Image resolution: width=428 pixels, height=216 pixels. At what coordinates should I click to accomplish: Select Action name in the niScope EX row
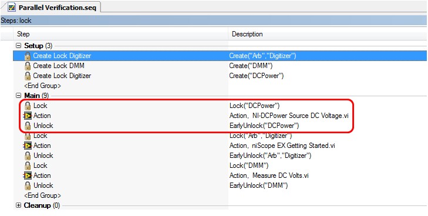click(x=42, y=146)
